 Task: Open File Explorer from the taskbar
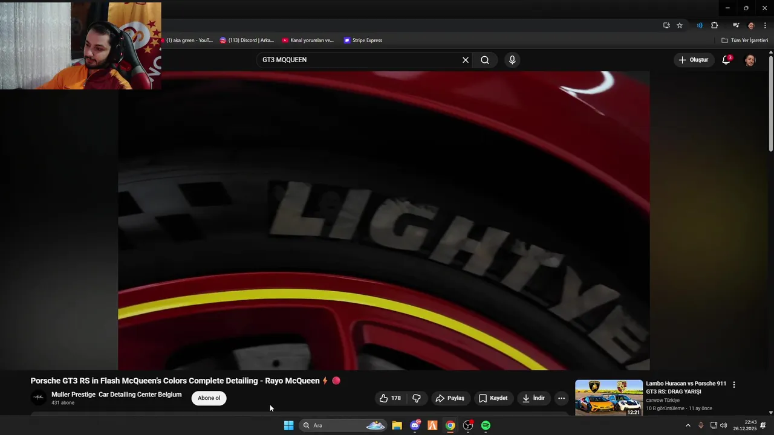tap(397, 425)
